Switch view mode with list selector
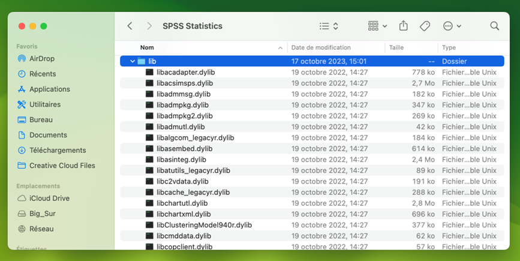The width and height of the screenshot is (520, 261). click(x=329, y=26)
